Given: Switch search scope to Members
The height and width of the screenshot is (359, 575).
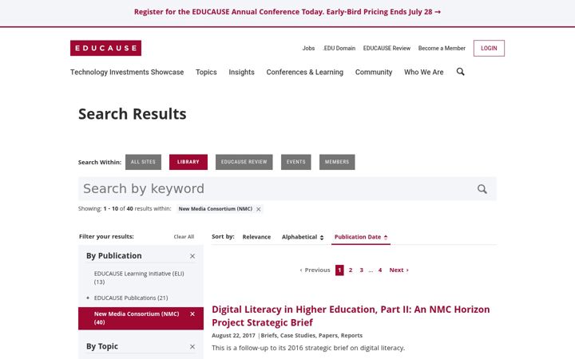Looking at the screenshot, I should tap(337, 162).
